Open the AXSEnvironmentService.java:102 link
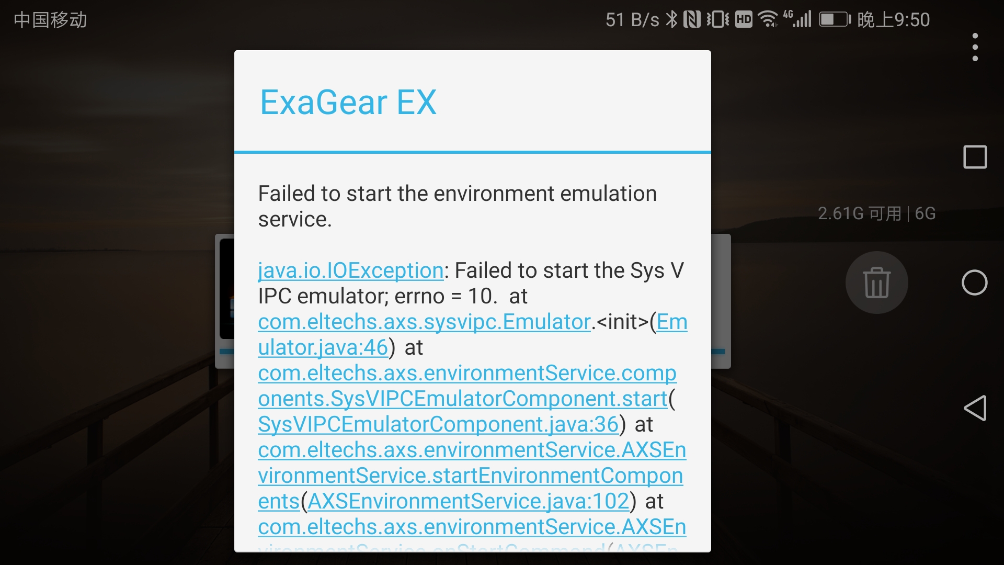Image resolution: width=1004 pixels, height=565 pixels. (468, 502)
